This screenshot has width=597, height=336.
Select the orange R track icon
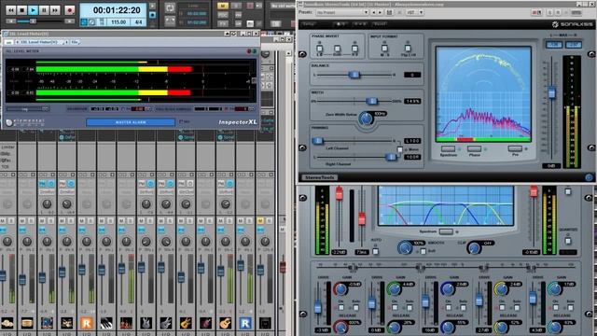87,324
